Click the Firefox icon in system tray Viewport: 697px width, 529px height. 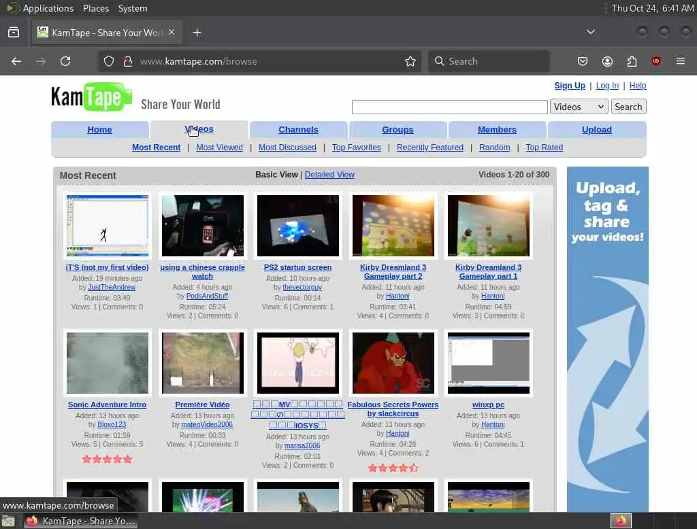(621, 521)
